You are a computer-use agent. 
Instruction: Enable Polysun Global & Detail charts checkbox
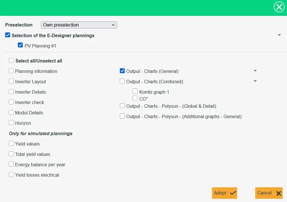(x=122, y=106)
